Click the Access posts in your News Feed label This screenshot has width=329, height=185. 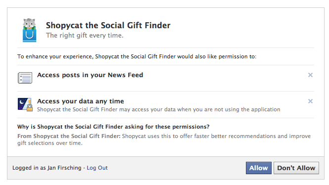coord(90,75)
